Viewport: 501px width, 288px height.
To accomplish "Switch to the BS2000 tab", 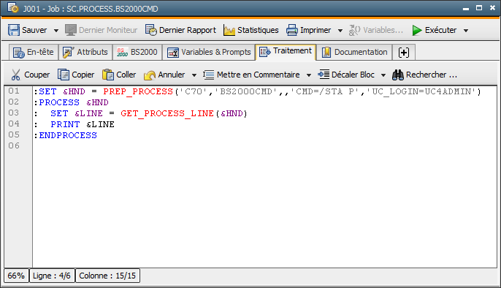I will tap(137, 52).
